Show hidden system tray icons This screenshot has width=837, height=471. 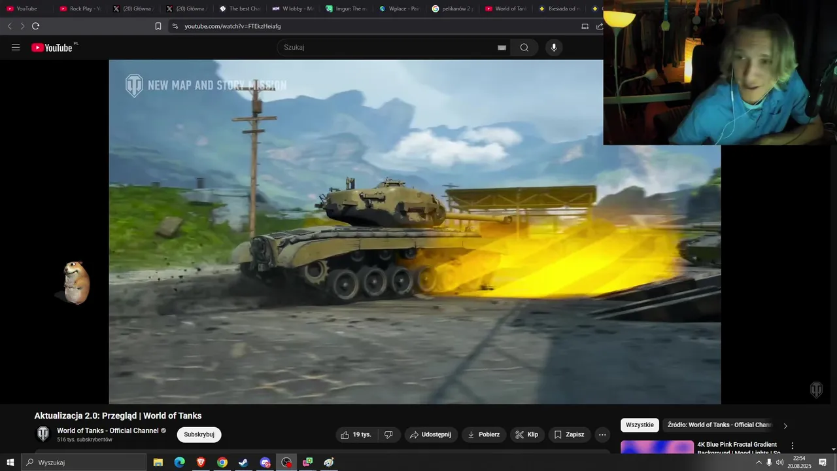point(759,462)
